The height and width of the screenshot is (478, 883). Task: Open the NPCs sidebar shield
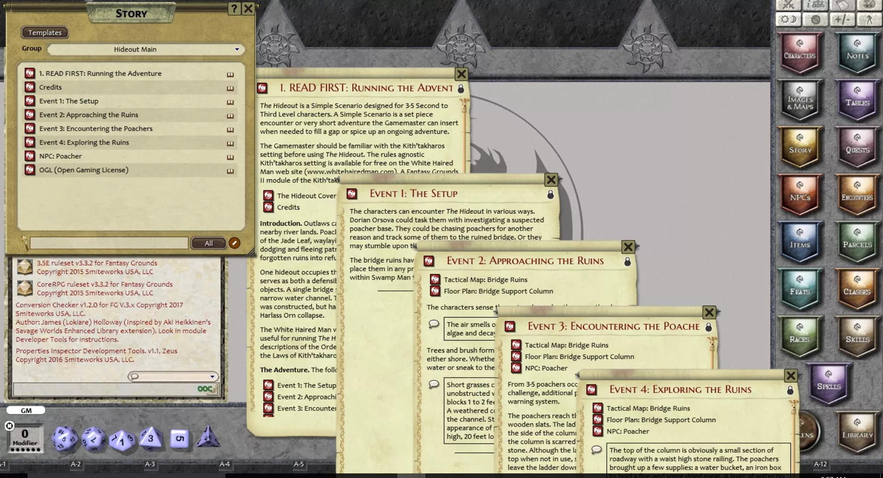tap(800, 196)
